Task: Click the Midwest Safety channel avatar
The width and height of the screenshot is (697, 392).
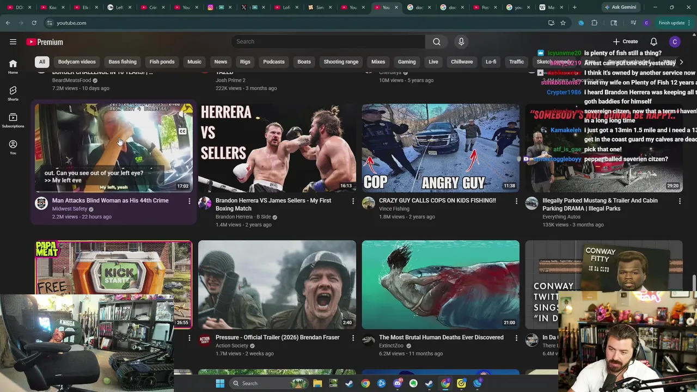Action: point(41,204)
